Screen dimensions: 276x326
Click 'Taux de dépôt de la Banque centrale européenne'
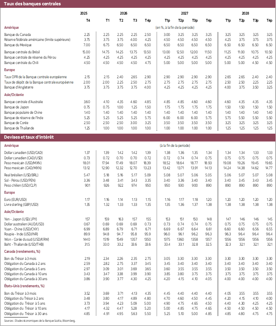(x=39, y=82)
